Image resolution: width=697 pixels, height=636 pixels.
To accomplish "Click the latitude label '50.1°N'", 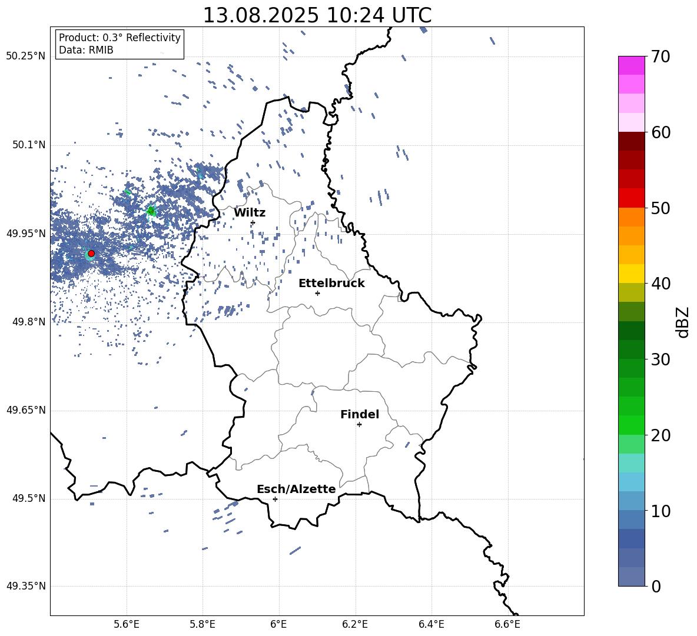I will tap(29, 145).
